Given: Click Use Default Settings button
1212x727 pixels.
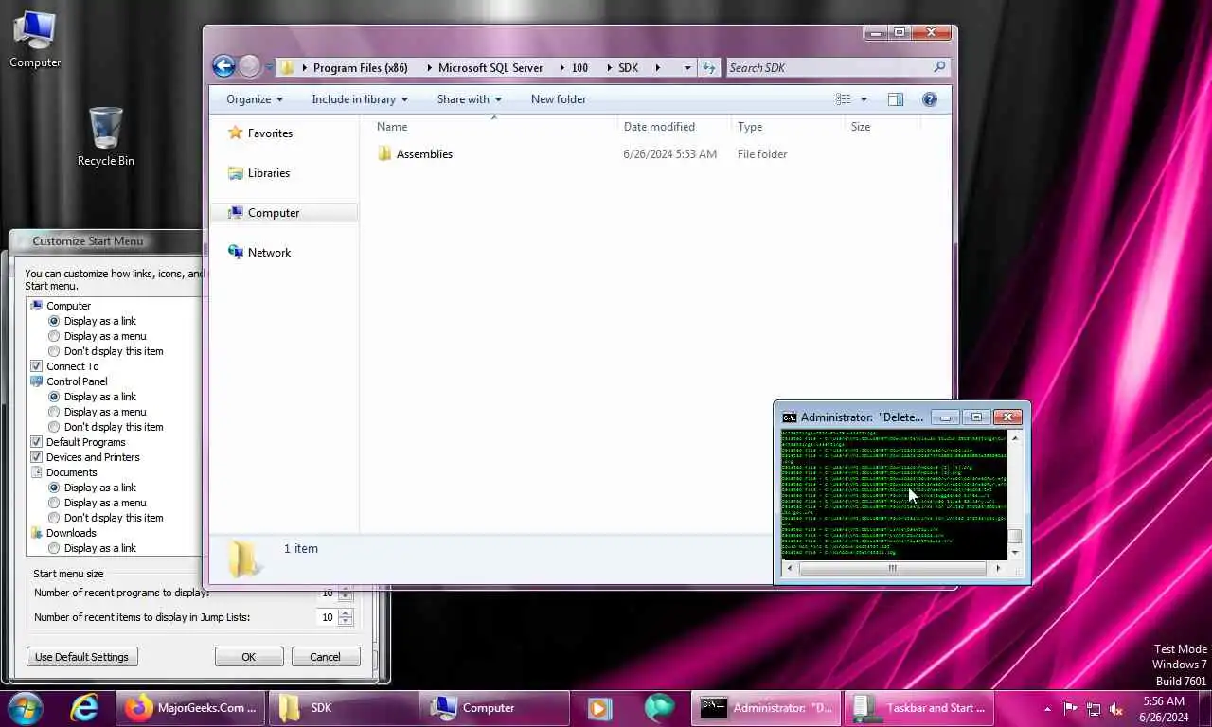Looking at the screenshot, I should tap(82, 657).
